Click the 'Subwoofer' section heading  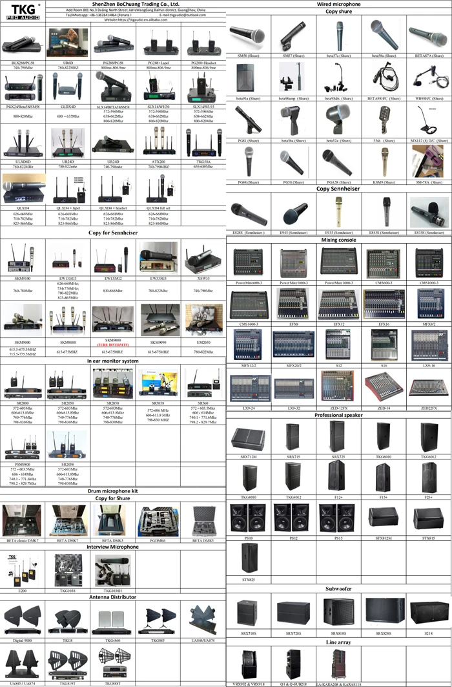[338, 588]
